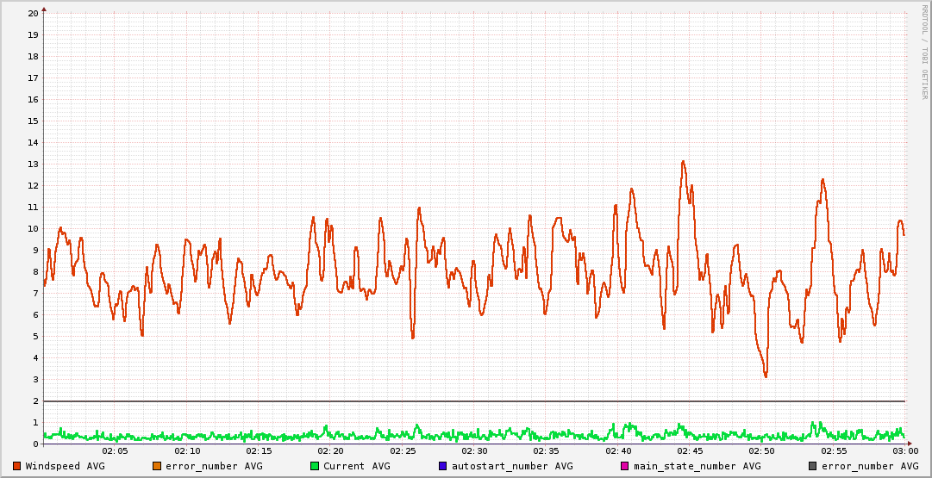Click the red arrow ending the X-axis

click(x=910, y=444)
